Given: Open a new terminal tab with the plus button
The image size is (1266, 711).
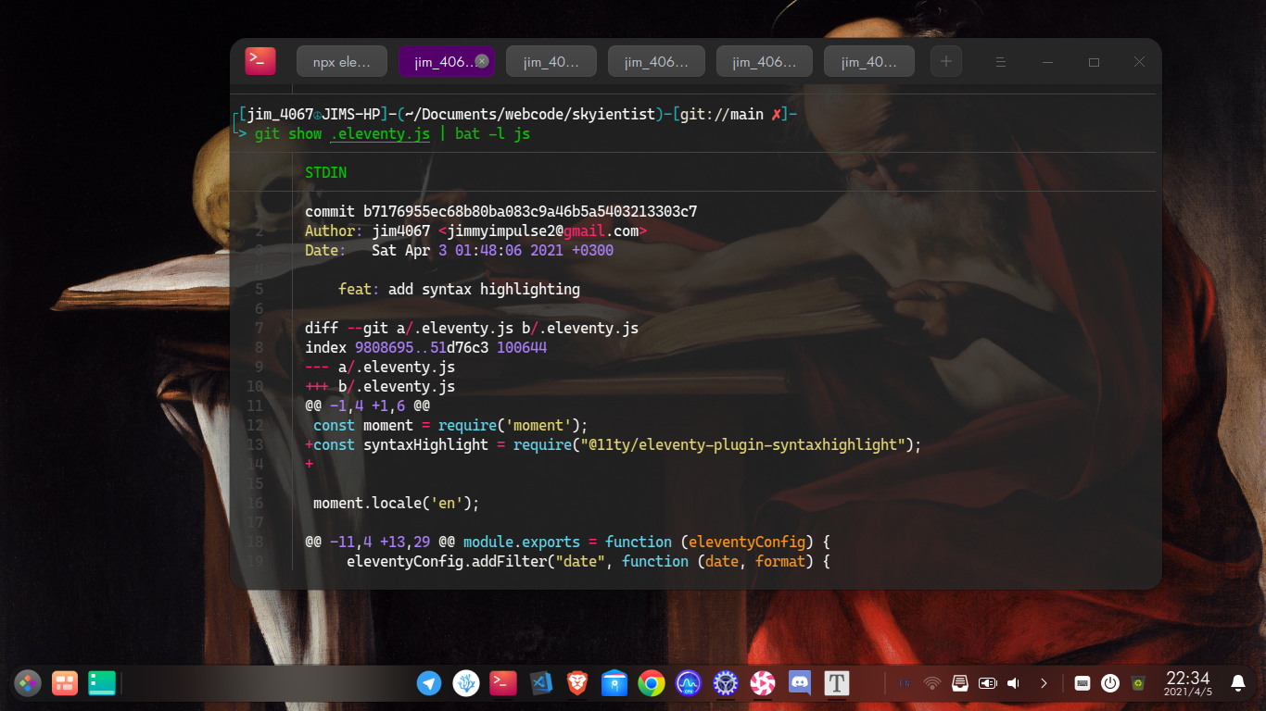Looking at the screenshot, I should coord(945,61).
